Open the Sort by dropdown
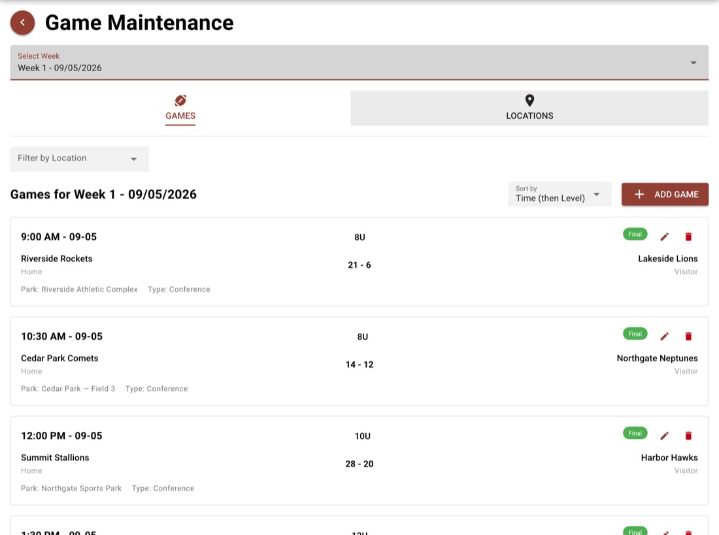 [x=560, y=194]
